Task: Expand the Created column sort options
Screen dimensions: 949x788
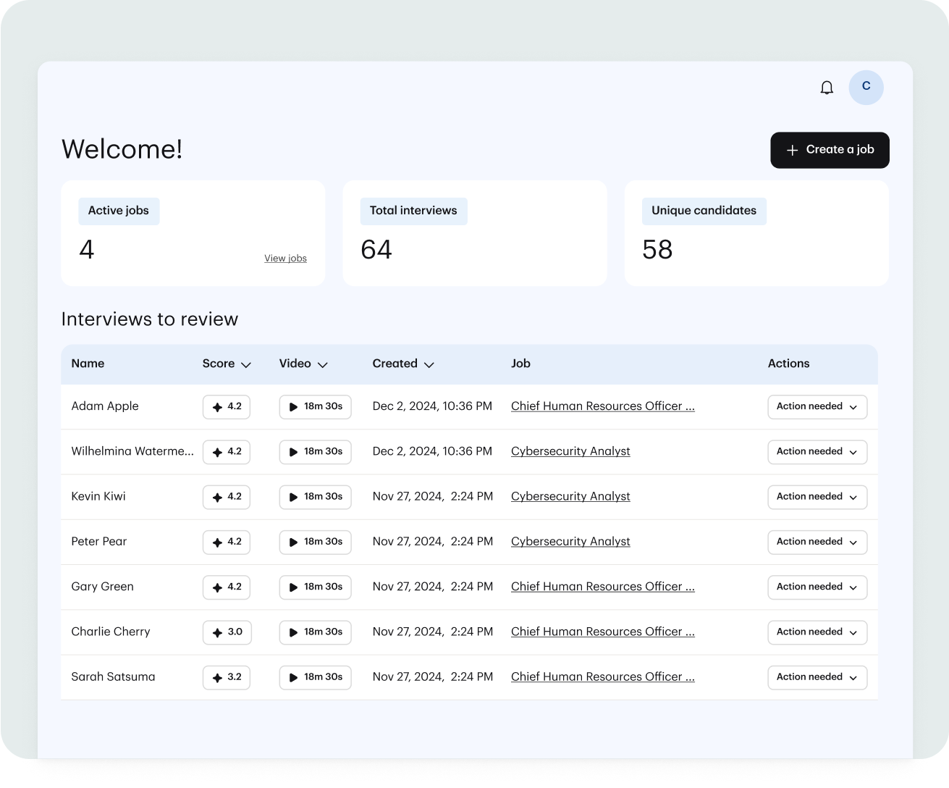Action: [x=429, y=364]
